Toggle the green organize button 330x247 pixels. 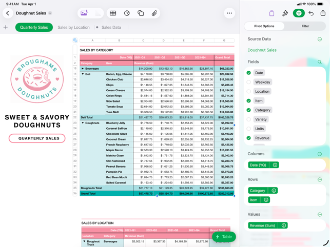pyautogui.click(x=299, y=13)
